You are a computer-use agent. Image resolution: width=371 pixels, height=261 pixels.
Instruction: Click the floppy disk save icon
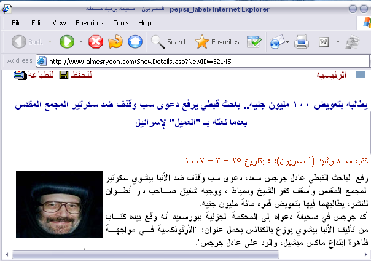(64, 75)
